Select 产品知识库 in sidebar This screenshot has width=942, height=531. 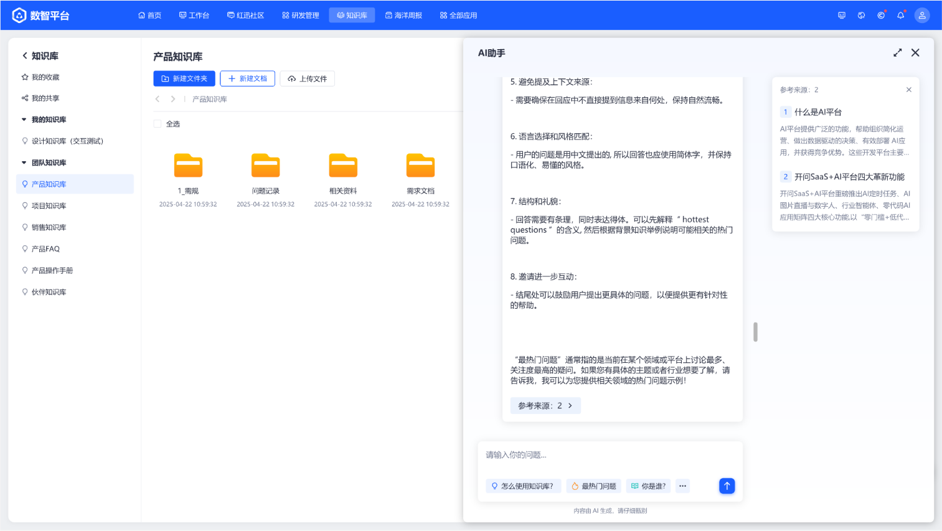[75, 184]
